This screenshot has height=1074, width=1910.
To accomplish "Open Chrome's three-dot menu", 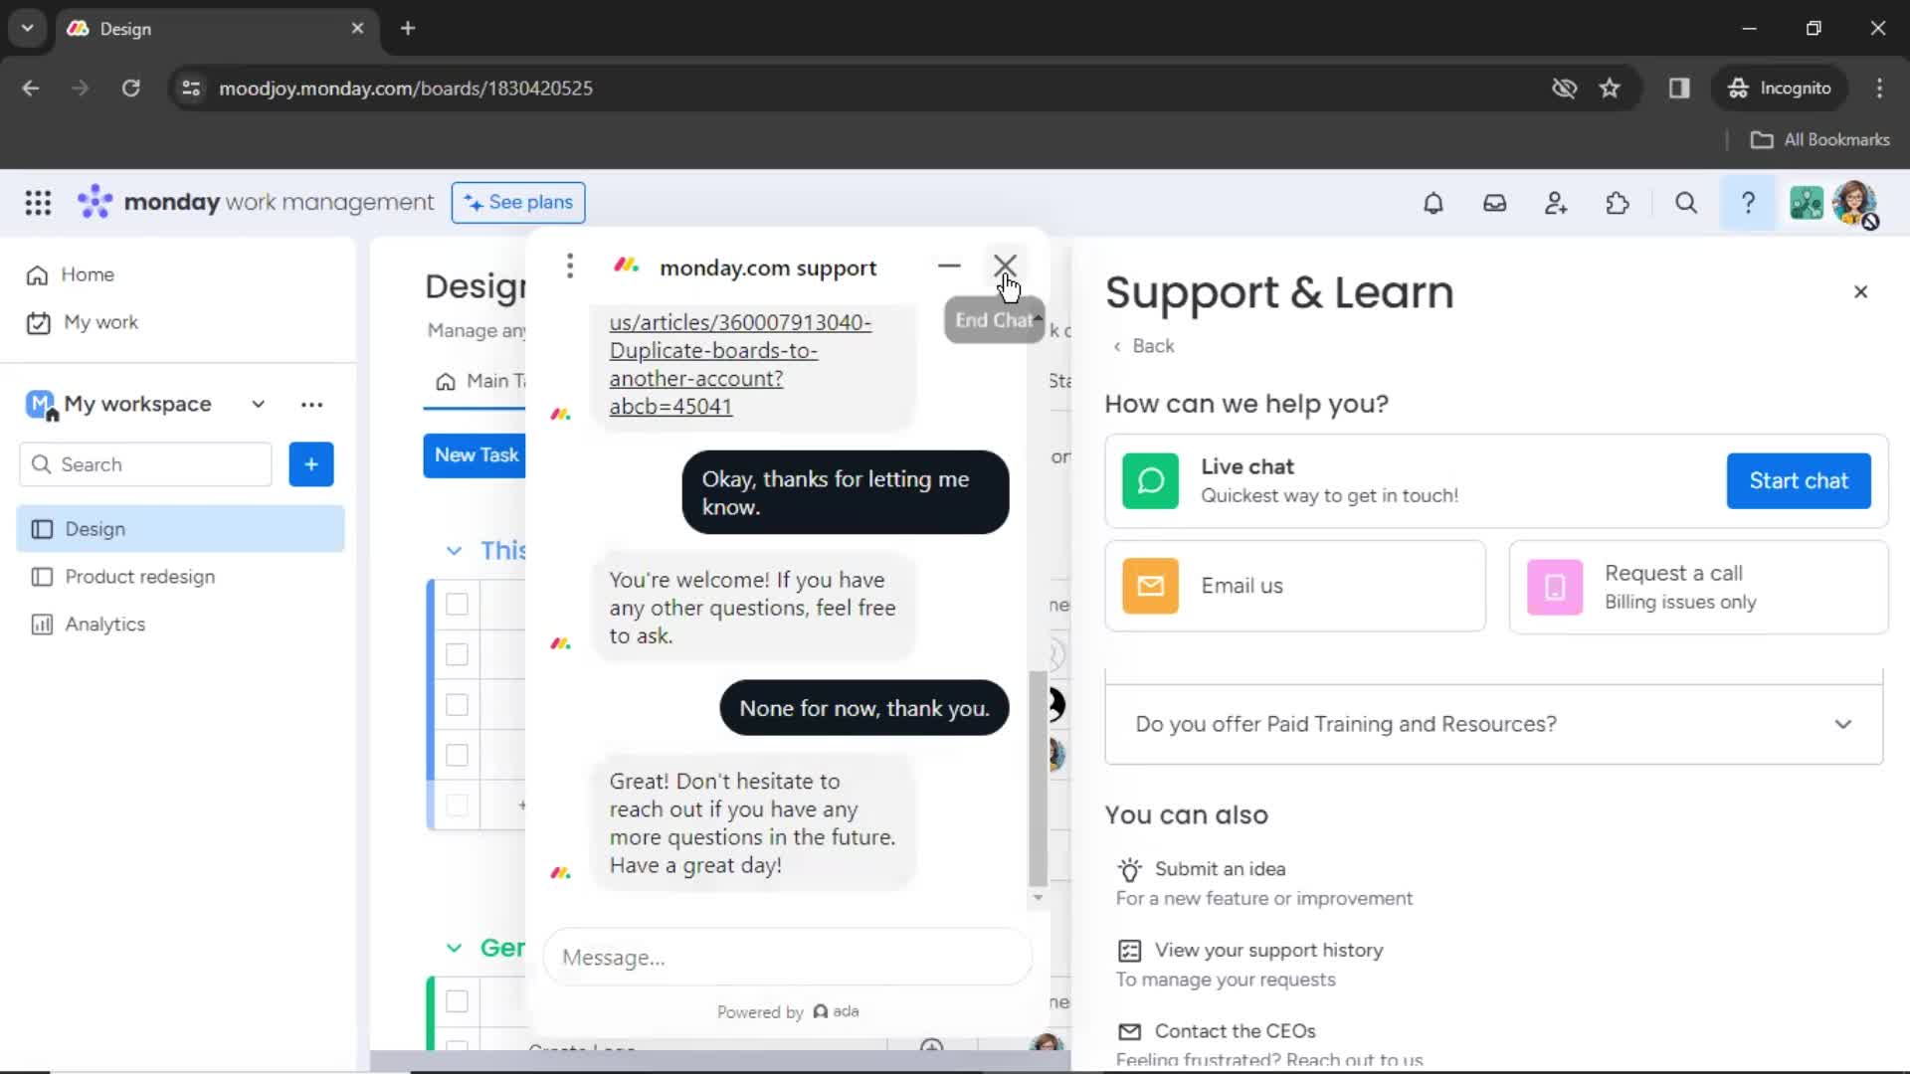I will [1879, 89].
